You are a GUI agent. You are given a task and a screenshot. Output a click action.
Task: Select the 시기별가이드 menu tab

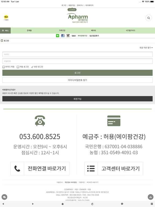[x=131, y=30]
